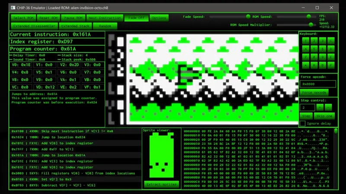Decrease step count with minus button
Screen dimensions: 346x194
coord(328,107)
